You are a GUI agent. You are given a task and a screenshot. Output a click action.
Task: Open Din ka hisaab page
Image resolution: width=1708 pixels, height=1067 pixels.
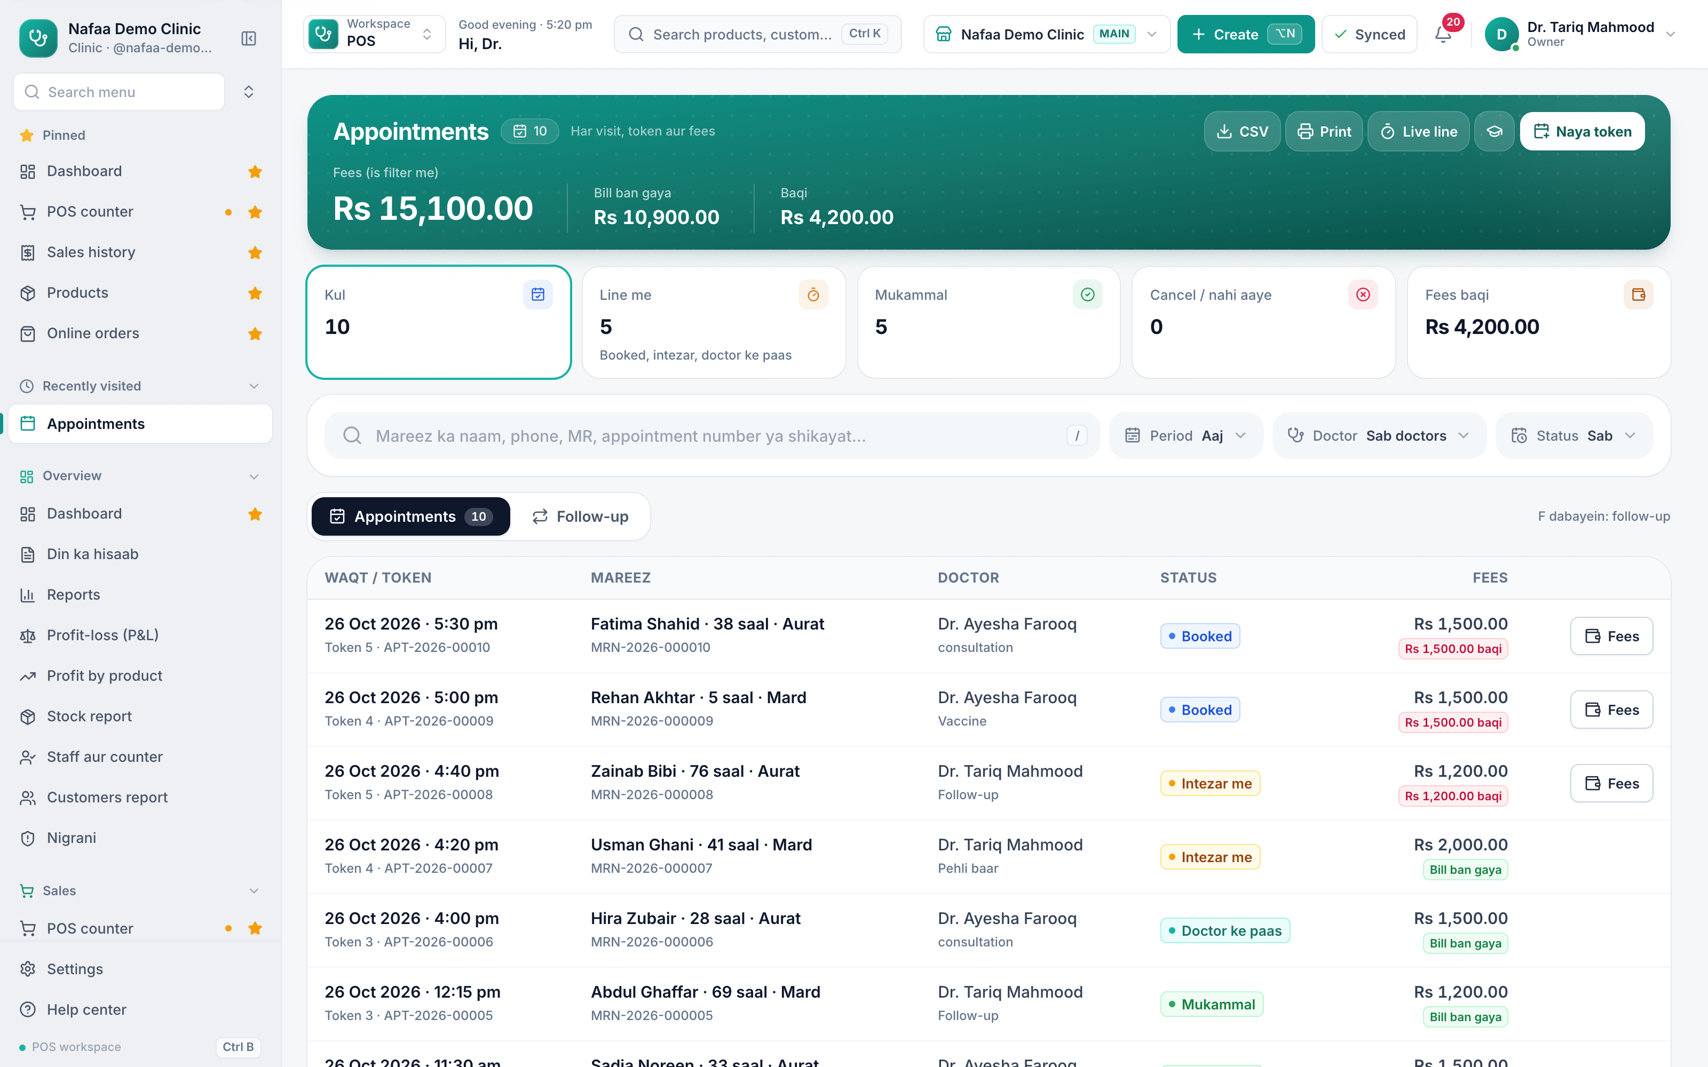click(140, 554)
